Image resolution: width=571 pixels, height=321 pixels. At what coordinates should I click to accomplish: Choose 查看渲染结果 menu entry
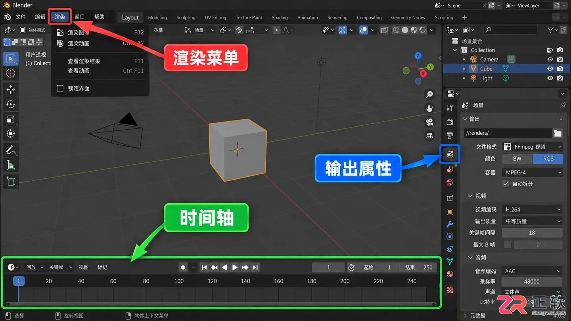pos(100,61)
